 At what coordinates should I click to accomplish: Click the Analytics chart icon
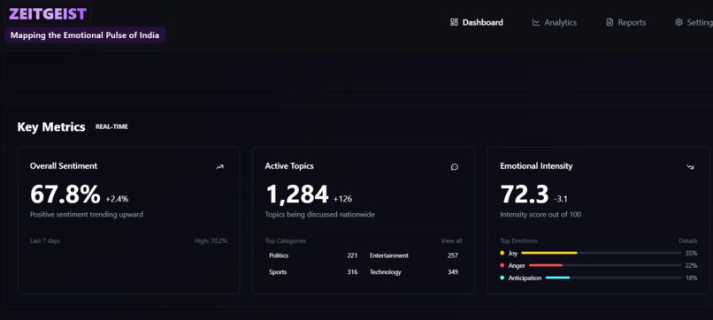pos(536,22)
